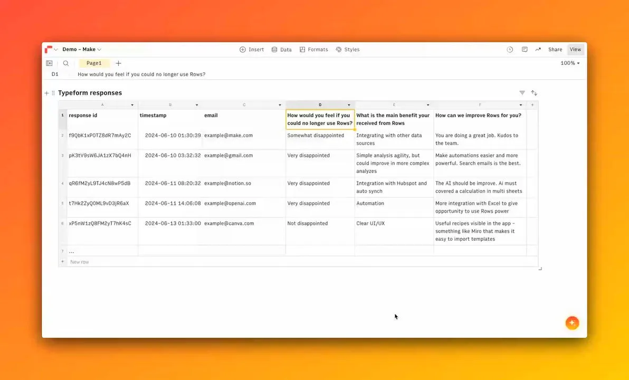629x380 pixels.
Task: Open column C dropdown arrow
Action: pos(280,105)
